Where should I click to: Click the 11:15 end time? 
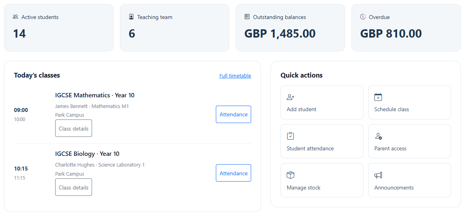pos(19,178)
